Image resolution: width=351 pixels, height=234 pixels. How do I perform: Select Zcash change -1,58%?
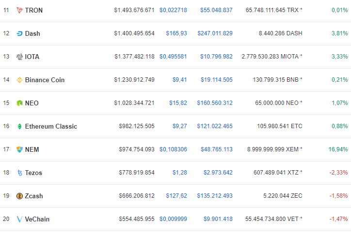tap(339, 196)
